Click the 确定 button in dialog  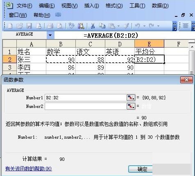tap(141, 169)
